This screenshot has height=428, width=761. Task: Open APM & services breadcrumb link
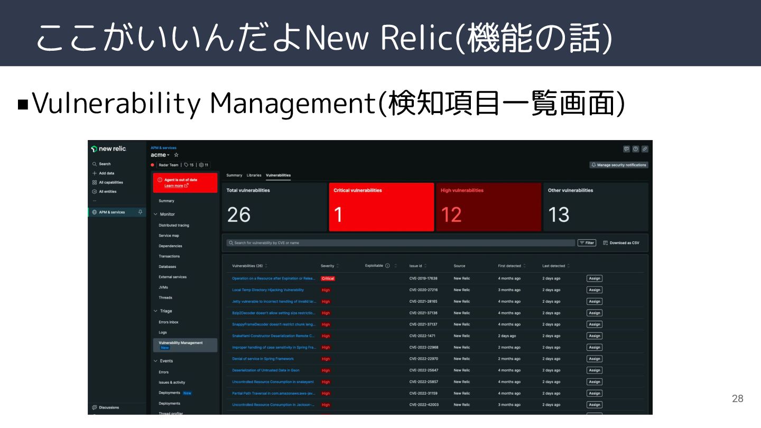click(164, 148)
